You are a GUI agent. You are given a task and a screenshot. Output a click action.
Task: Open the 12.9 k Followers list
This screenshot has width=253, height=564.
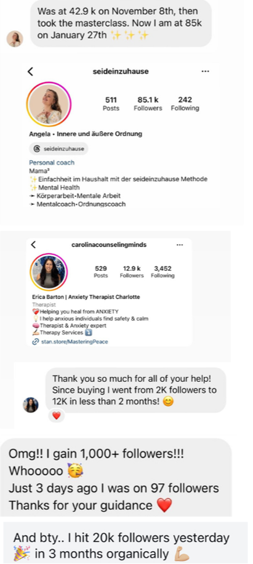(132, 272)
